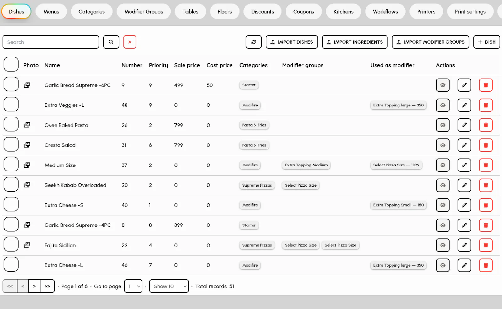Switch to the Menus tab
This screenshot has height=309, width=502.
click(51, 12)
